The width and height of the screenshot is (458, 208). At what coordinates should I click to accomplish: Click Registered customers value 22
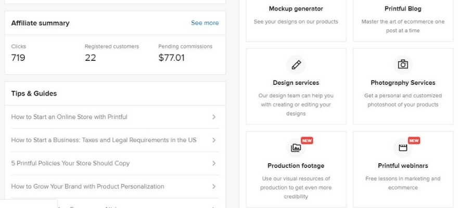pyautogui.click(x=90, y=58)
